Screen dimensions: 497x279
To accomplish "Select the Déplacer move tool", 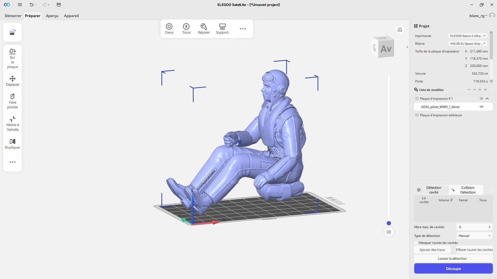I will 12,81.
